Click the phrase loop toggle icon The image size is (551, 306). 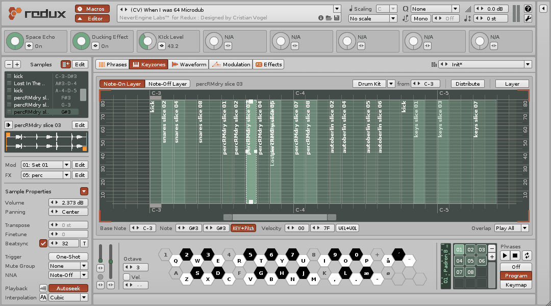[x=527, y=256]
